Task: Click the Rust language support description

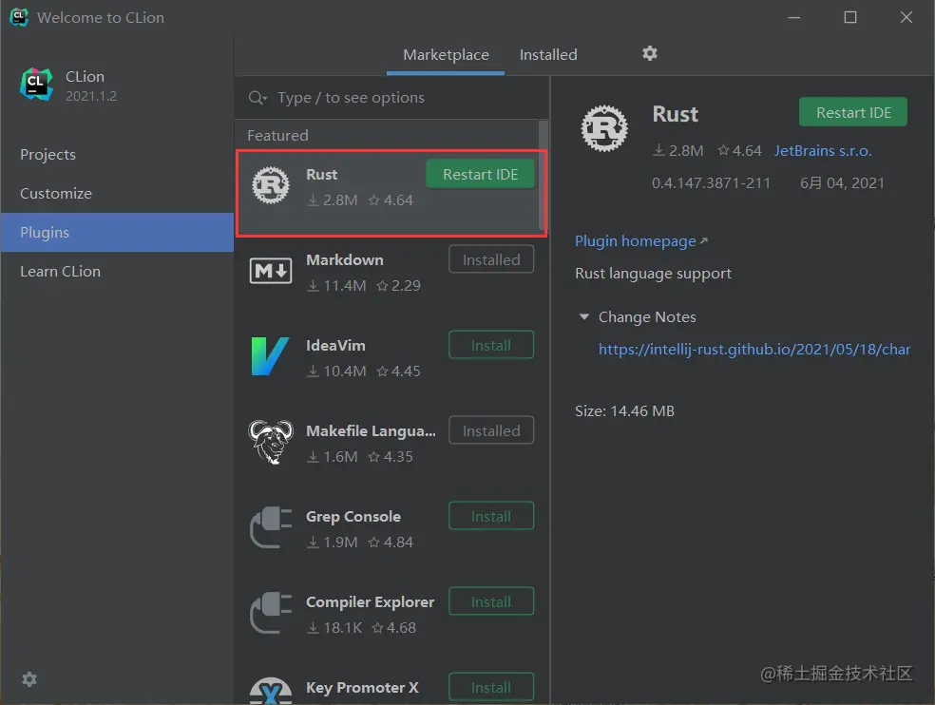Action: point(653,274)
